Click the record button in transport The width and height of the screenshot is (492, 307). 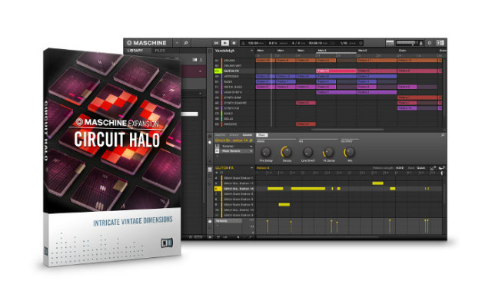[234, 43]
